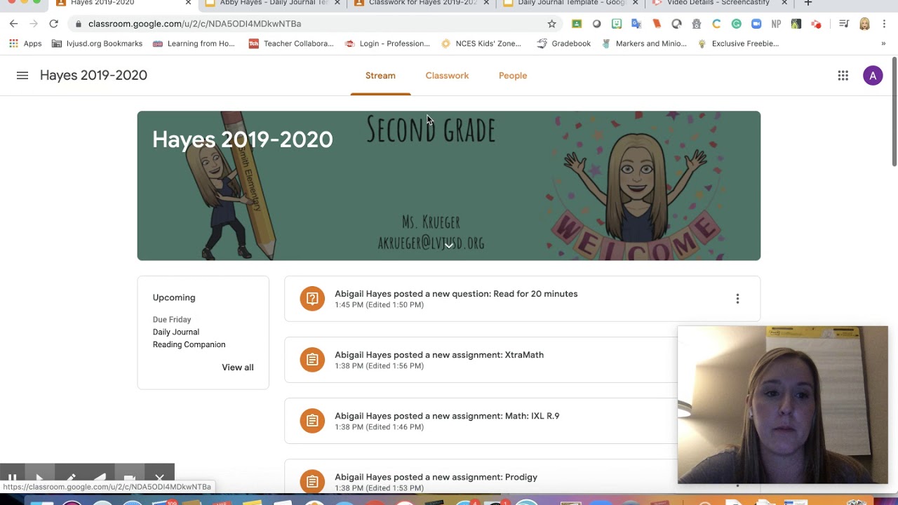Click the Screencastify extension icon

[x=816, y=24]
